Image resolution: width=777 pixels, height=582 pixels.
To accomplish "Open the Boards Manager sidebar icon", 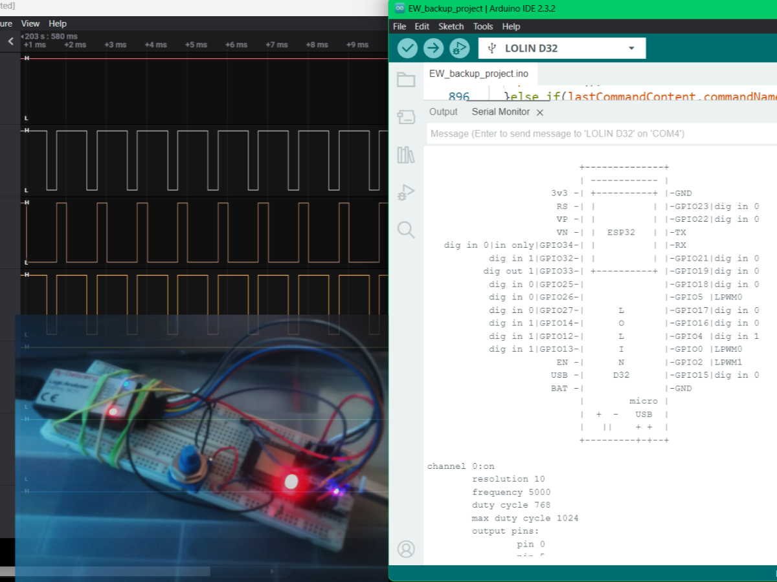I will click(406, 117).
